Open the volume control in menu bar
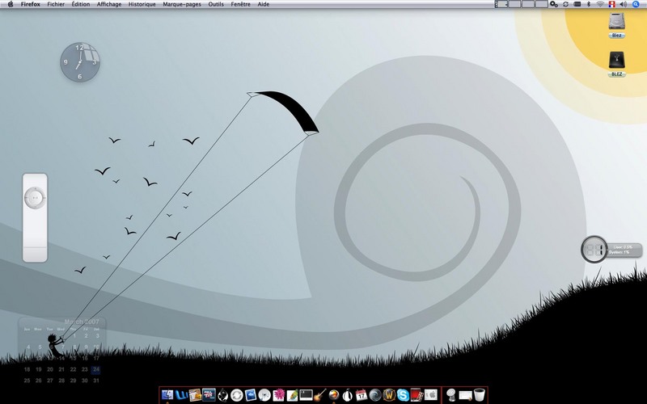The height and width of the screenshot is (404, 647). click(624, 4)
